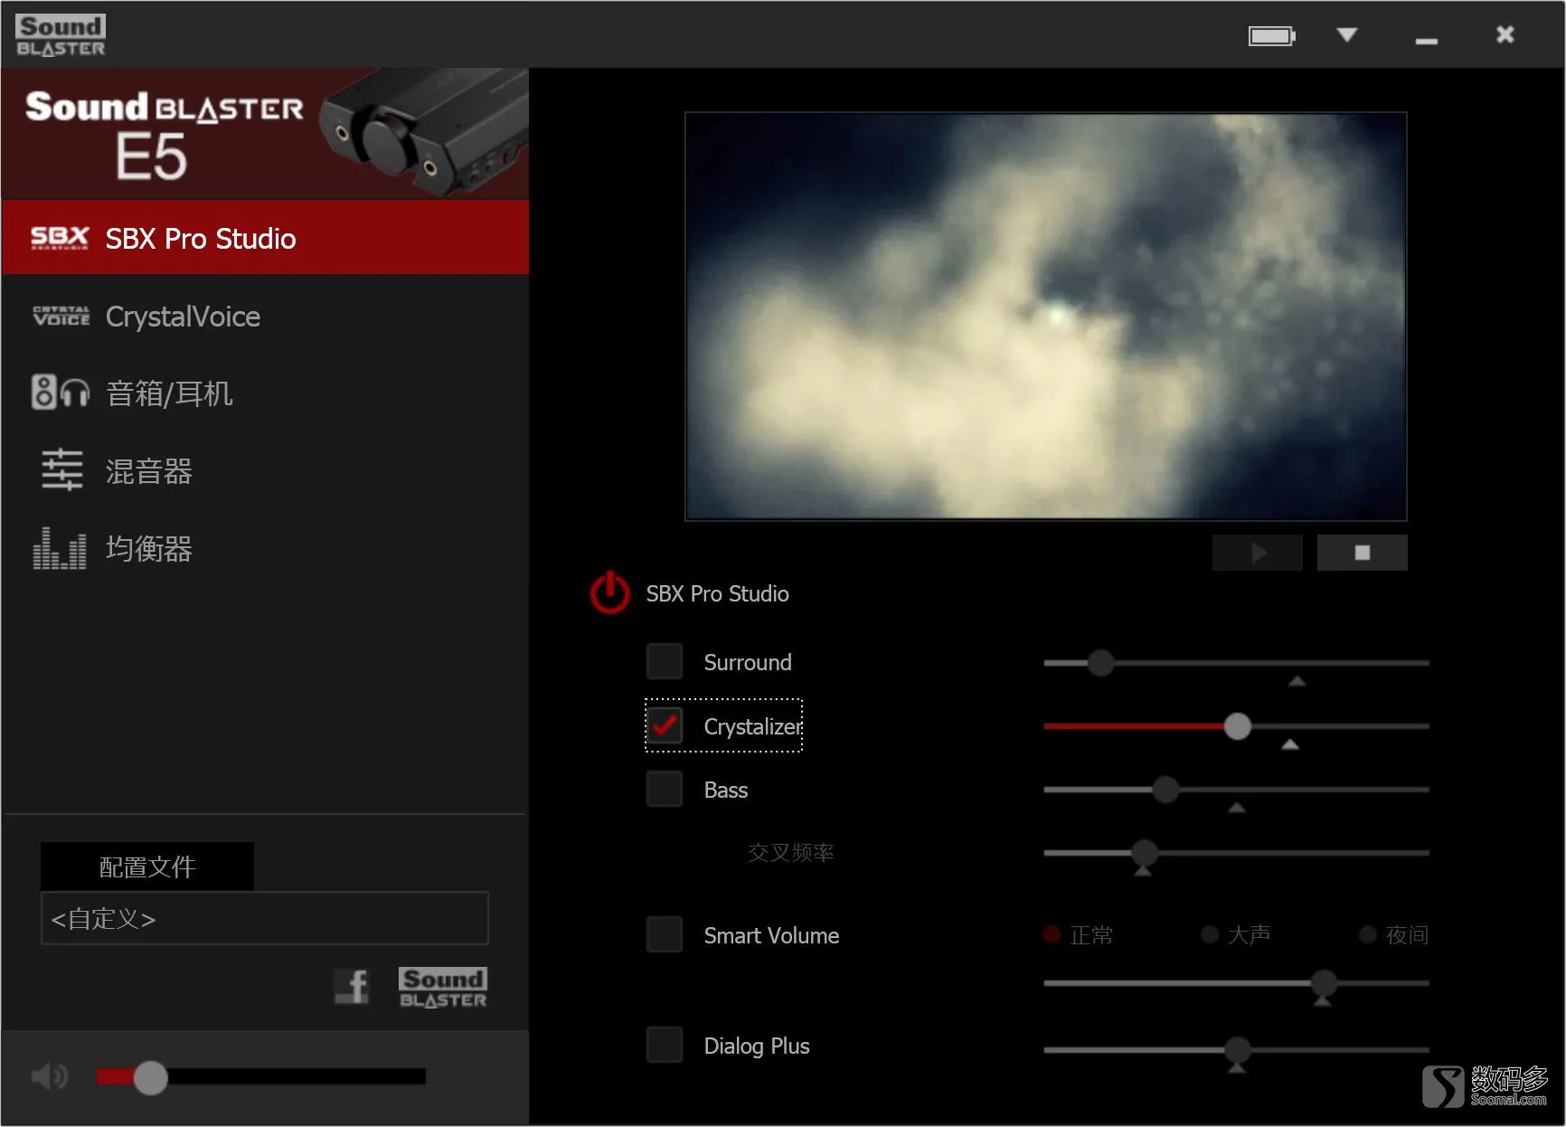Click the demo video preview

click(x=1046, y=316)
